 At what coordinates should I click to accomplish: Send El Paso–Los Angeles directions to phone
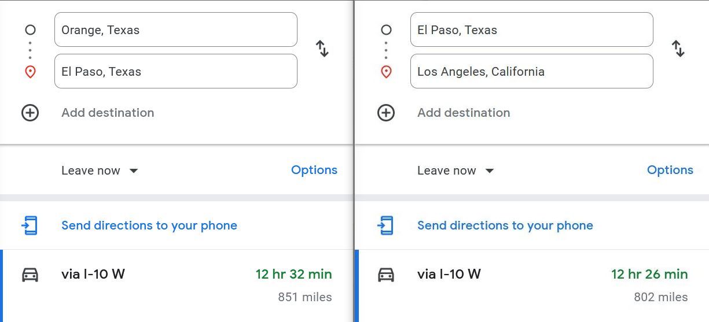click(x=505, y=225)
